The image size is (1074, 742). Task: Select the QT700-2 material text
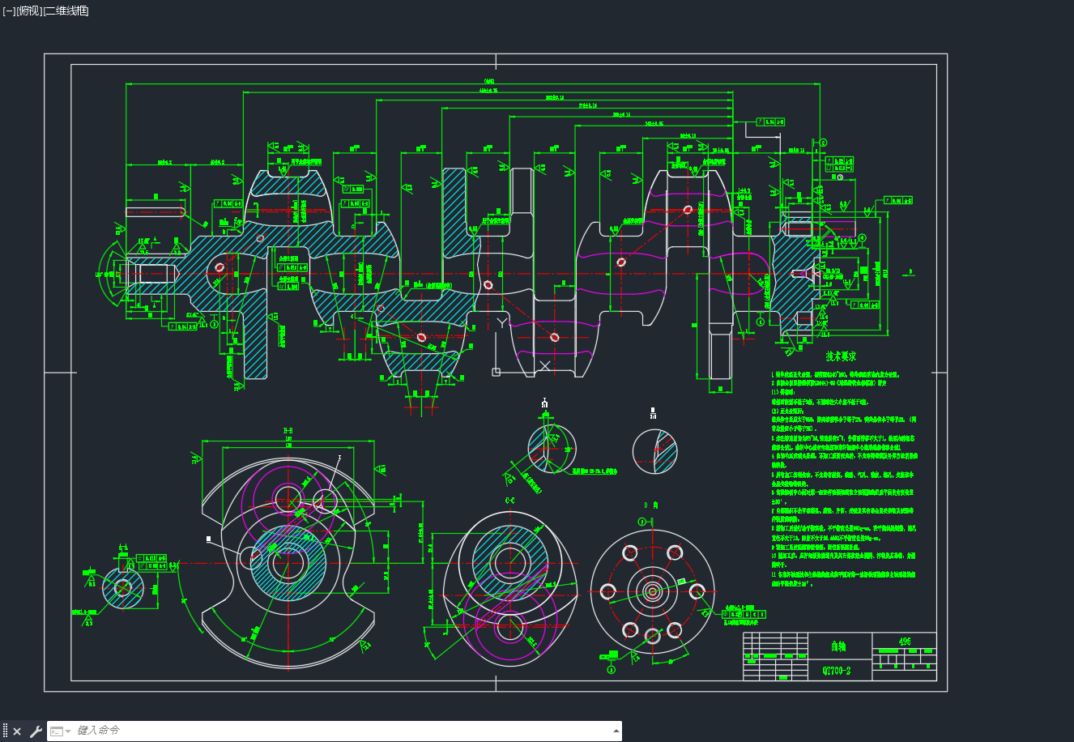click(837, 671)
